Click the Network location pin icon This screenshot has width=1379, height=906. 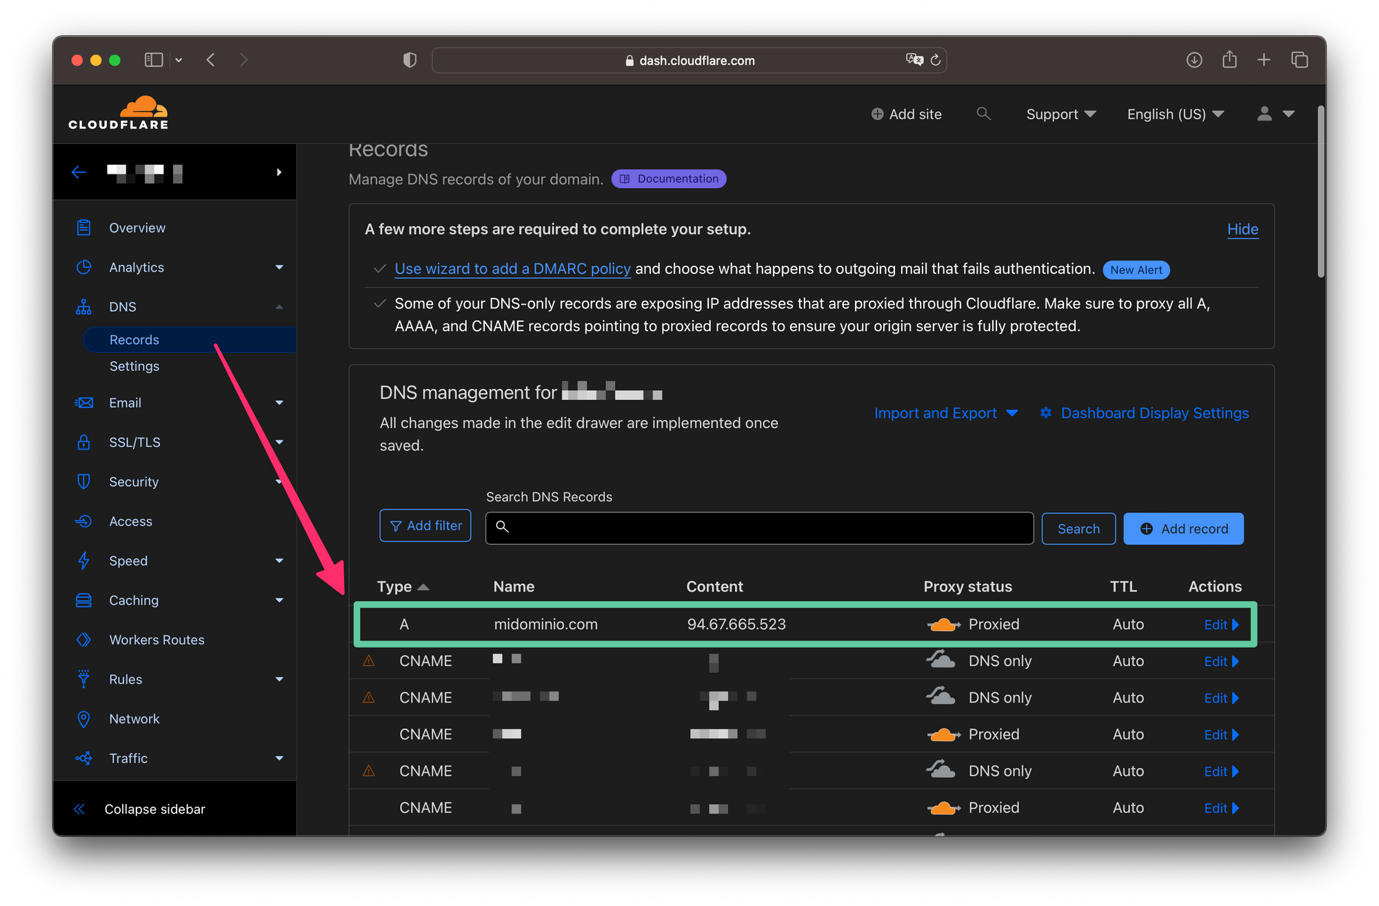83,718
